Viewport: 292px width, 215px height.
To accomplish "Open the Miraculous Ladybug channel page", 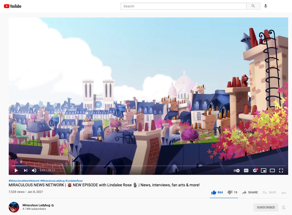I will 36,205.
